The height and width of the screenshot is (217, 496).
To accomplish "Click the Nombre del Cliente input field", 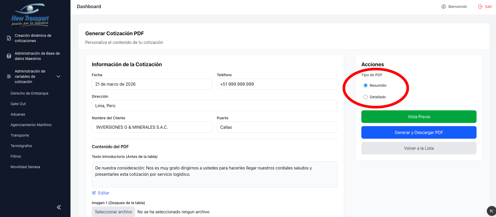I will click(x=152, y=127).
